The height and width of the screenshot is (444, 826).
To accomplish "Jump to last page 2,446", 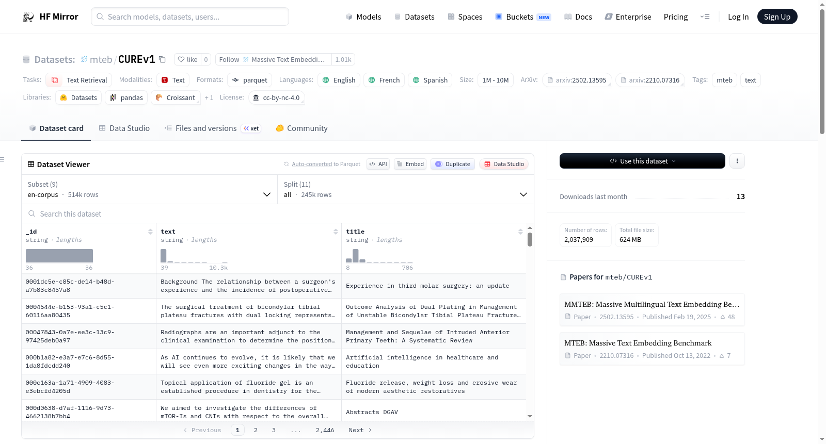I will [325, 430].
